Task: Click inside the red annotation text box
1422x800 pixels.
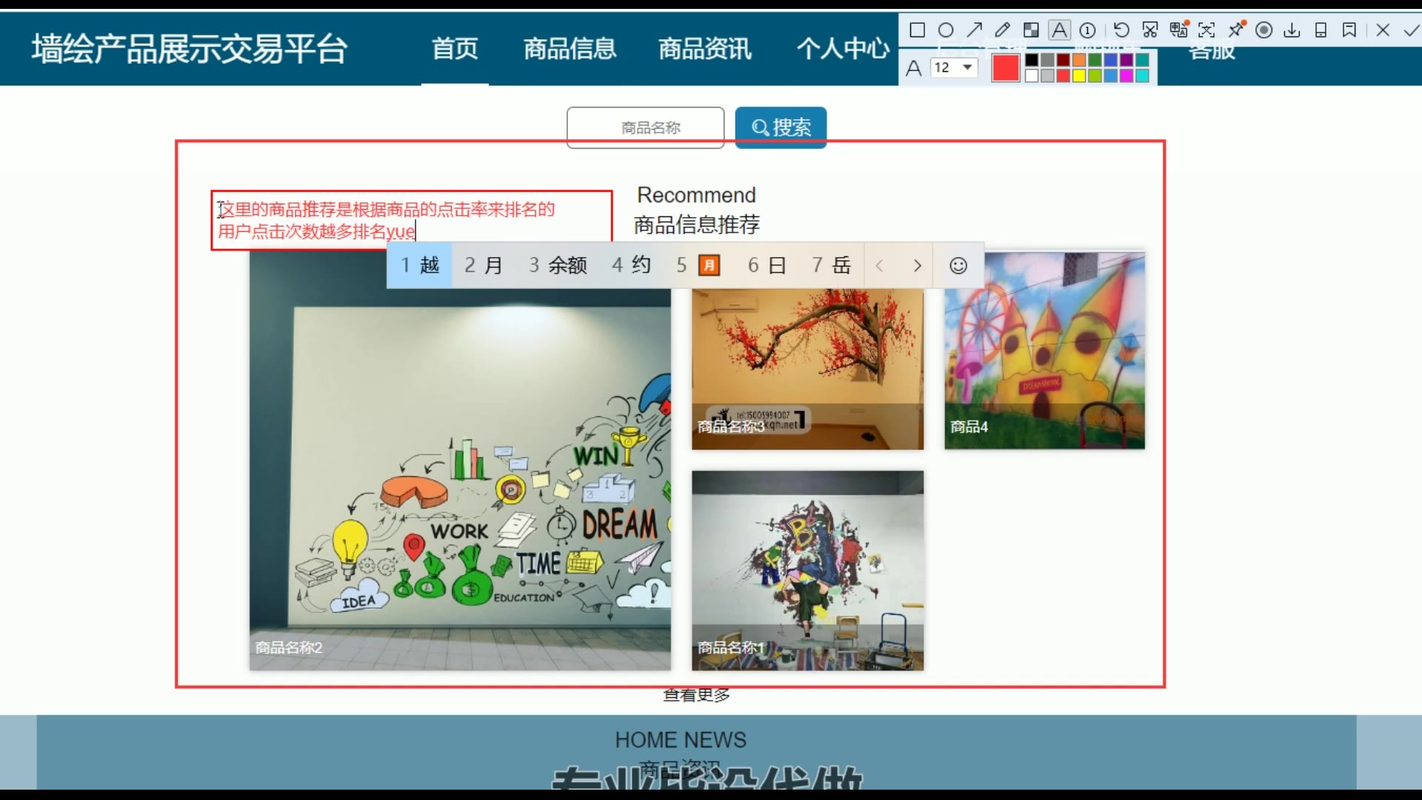Action: click(411, 220)
